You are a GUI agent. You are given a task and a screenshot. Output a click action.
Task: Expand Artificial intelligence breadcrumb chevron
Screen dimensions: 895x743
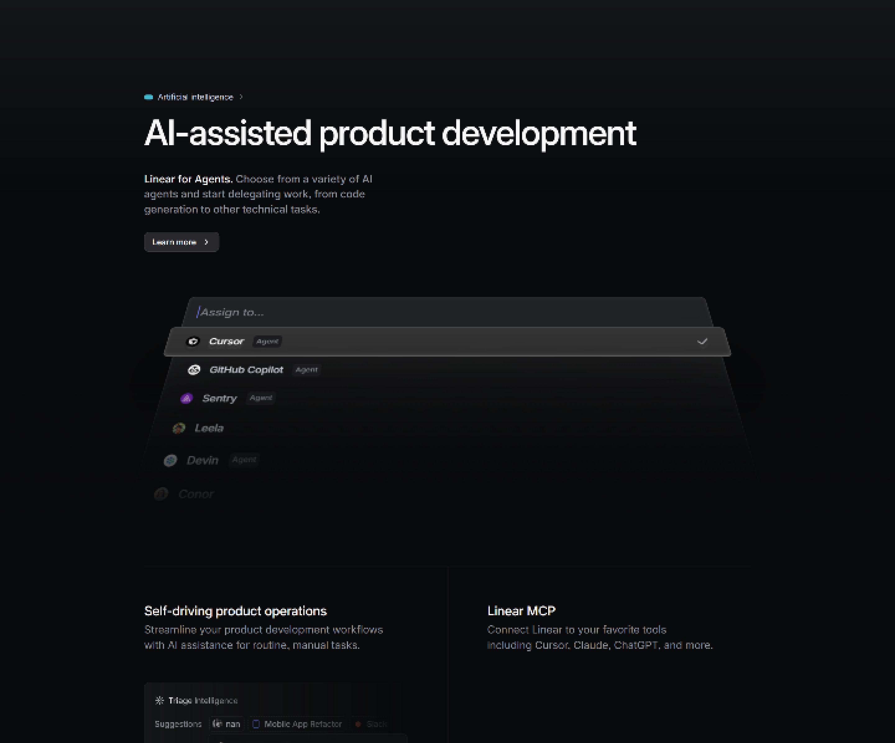click(241, 97)
